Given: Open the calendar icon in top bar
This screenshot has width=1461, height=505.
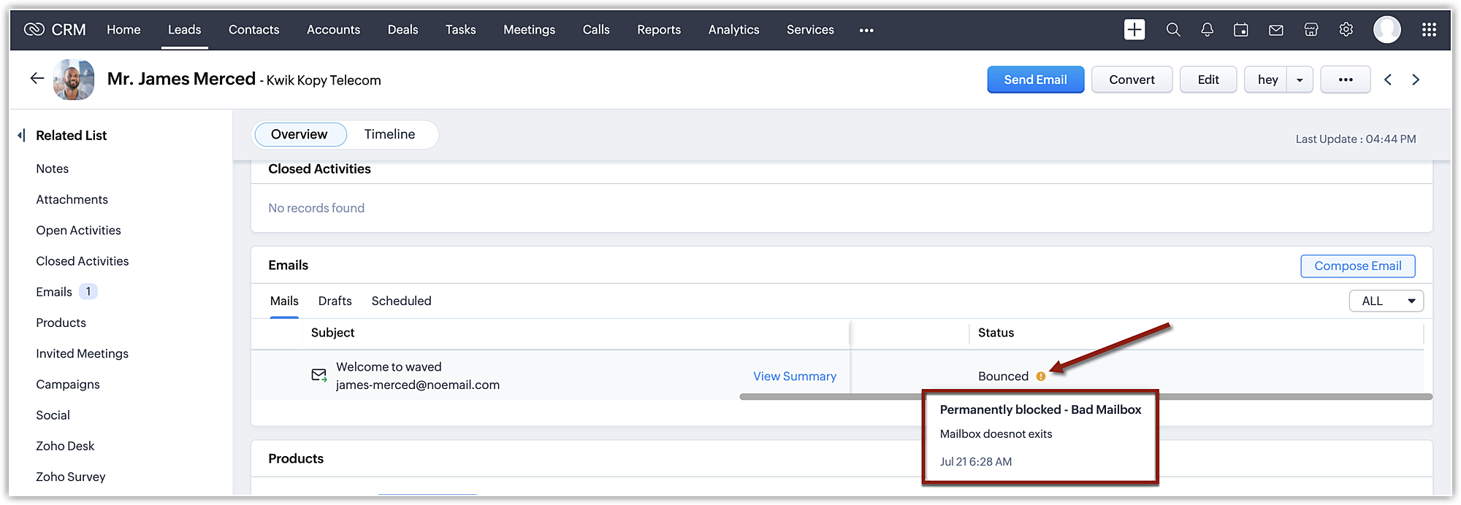Looking at the screenshot, I should (1241, 30).
